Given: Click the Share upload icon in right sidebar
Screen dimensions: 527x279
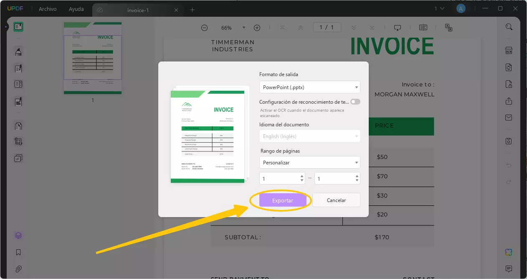Looking at the screenshot, I should pos(509,101).
